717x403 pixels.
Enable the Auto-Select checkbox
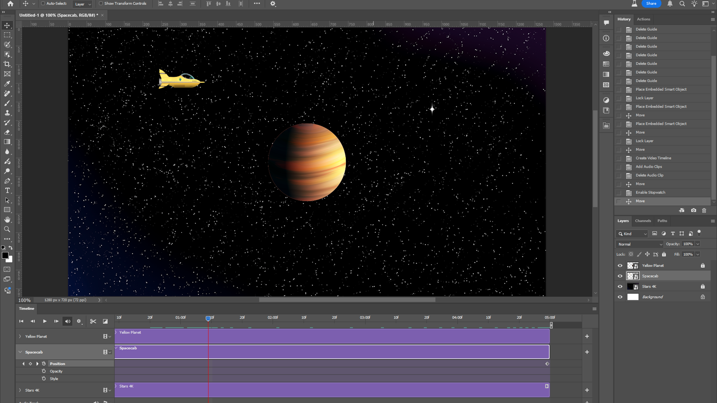[43, 3]
